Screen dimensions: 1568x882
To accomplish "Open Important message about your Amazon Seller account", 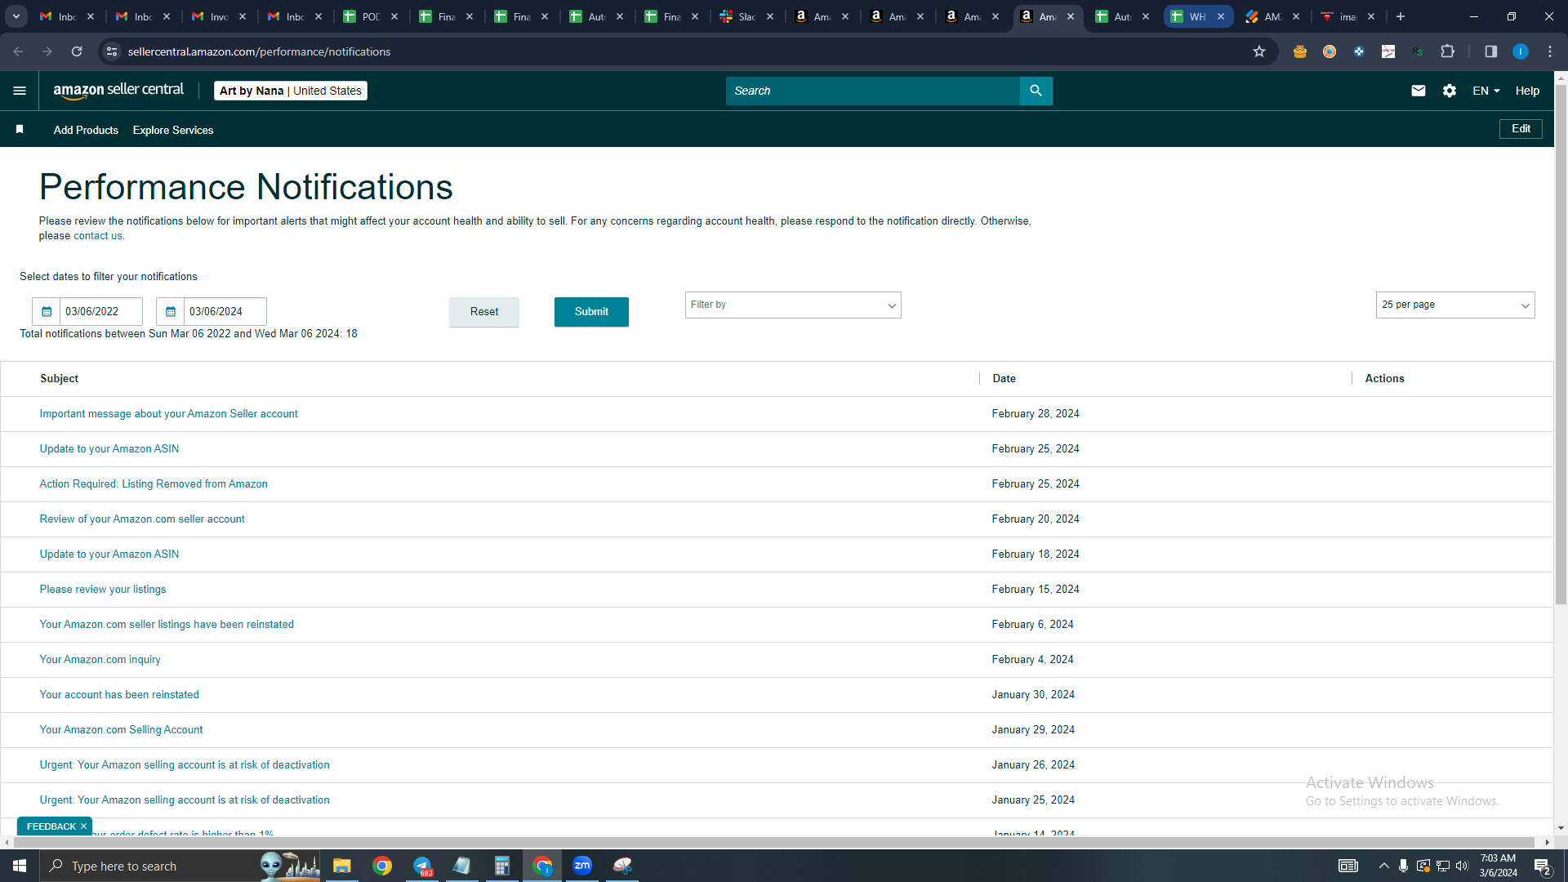I will [x=169, y=414].
